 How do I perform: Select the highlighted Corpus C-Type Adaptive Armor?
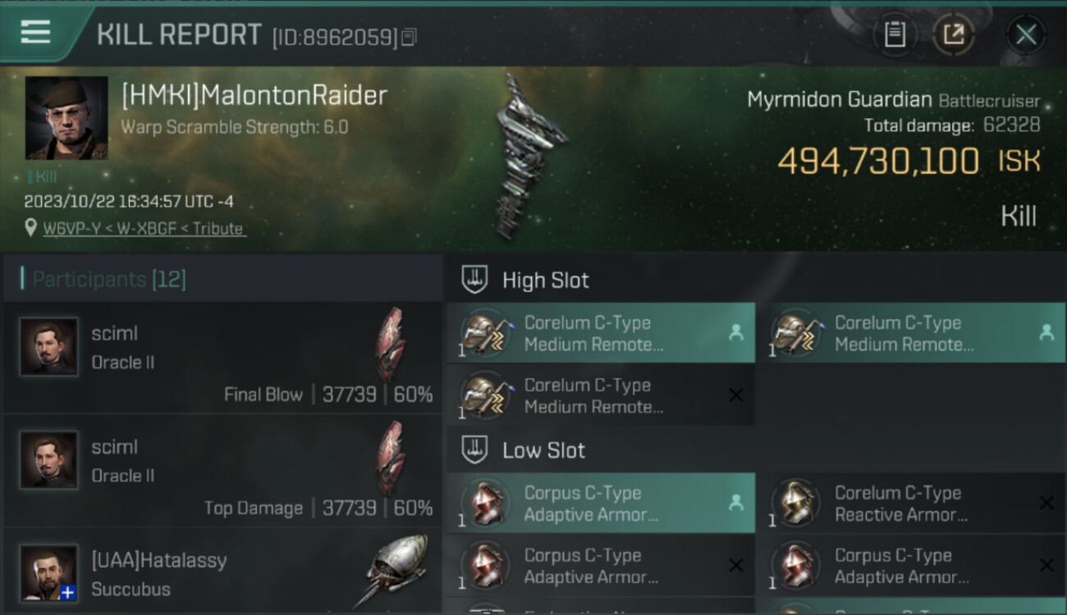coord(601,503)
